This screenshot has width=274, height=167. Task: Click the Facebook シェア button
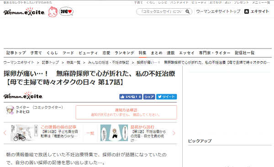(x=149, y=97)
